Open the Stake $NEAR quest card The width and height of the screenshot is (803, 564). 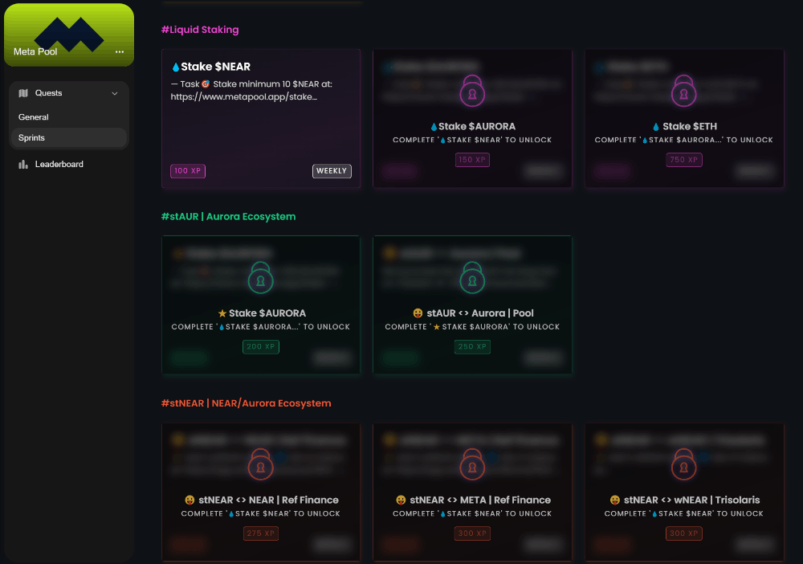pos(261,119)
